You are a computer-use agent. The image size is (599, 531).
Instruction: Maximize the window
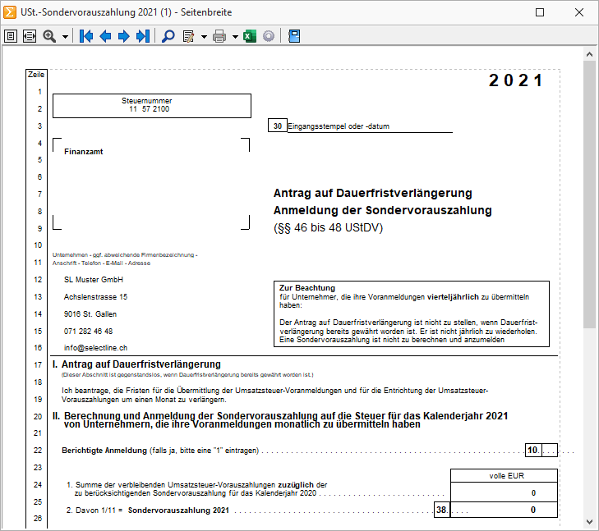[x=540, y=12]
